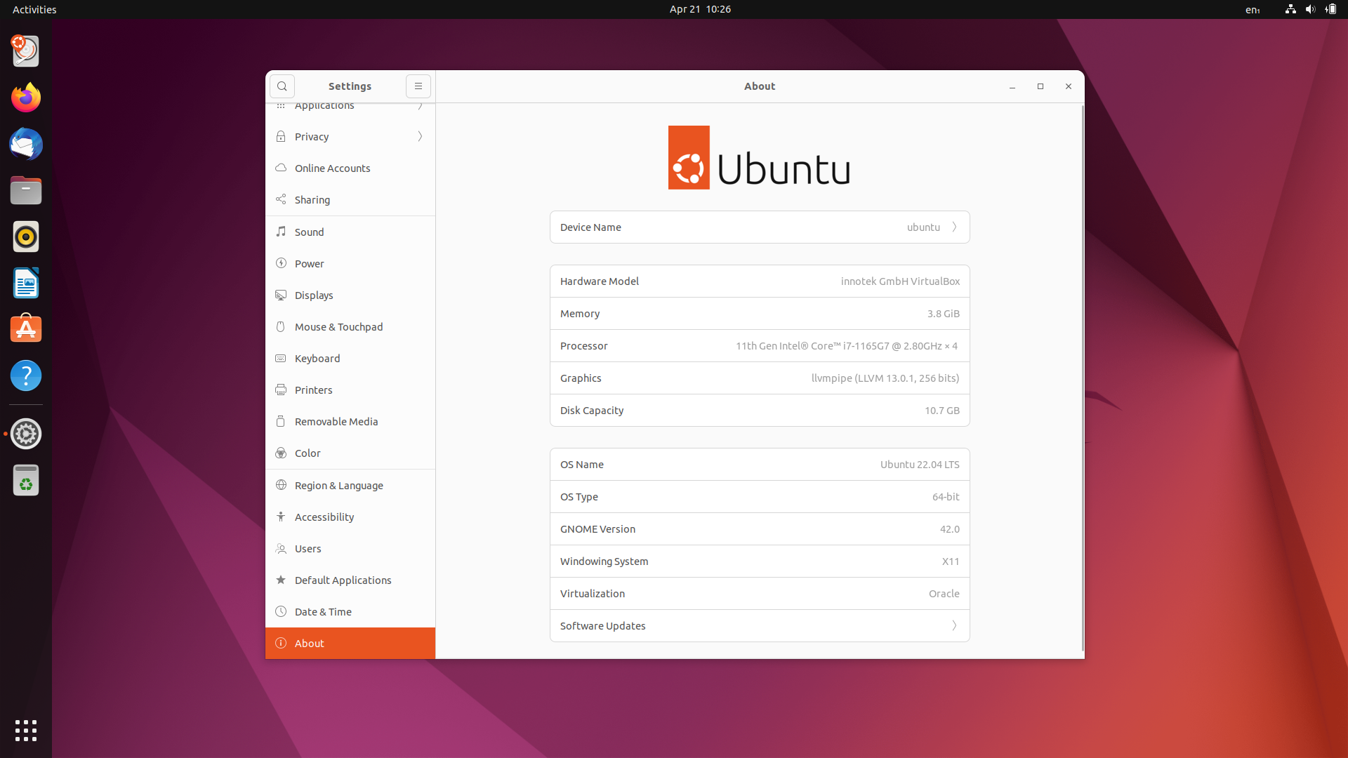This screenshot has width=1348, height=758.
Task: Click the About panel vertical scrollbar
Action: pos(1082,379)
